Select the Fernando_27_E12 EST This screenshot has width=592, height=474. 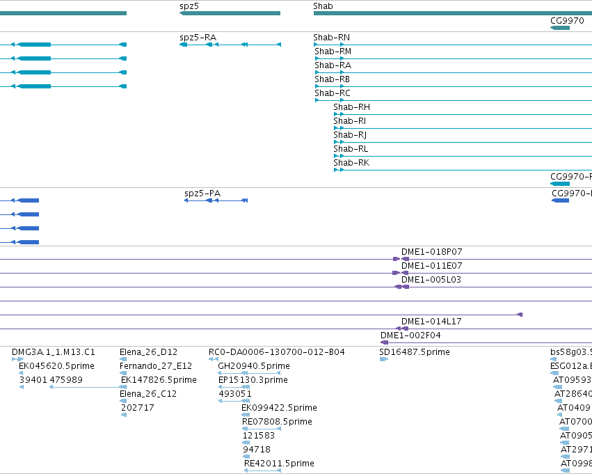point(156,366)
